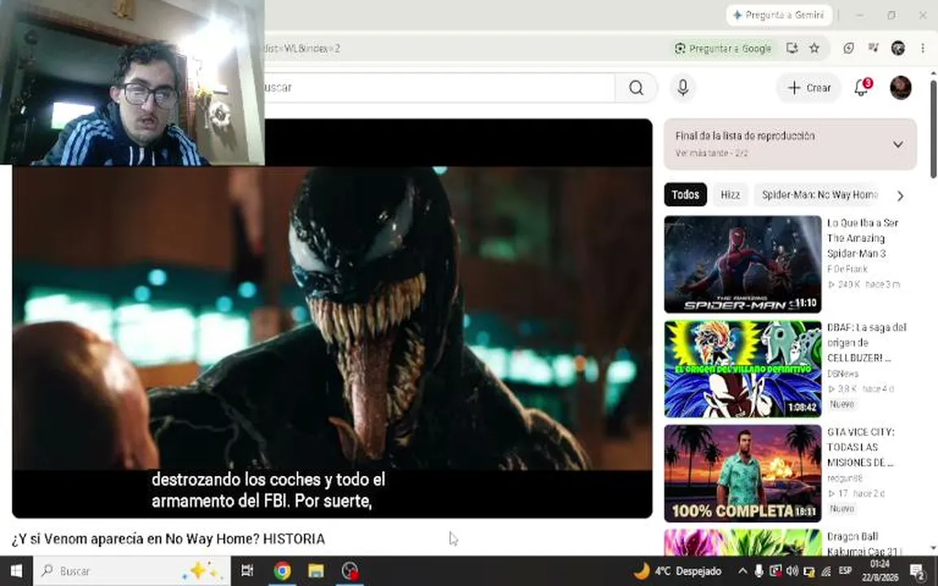The image size is (938, 586).
Task: Click the GTA VICE CITY: TODAS LAS MISIONES title
Action: (861, 448)
